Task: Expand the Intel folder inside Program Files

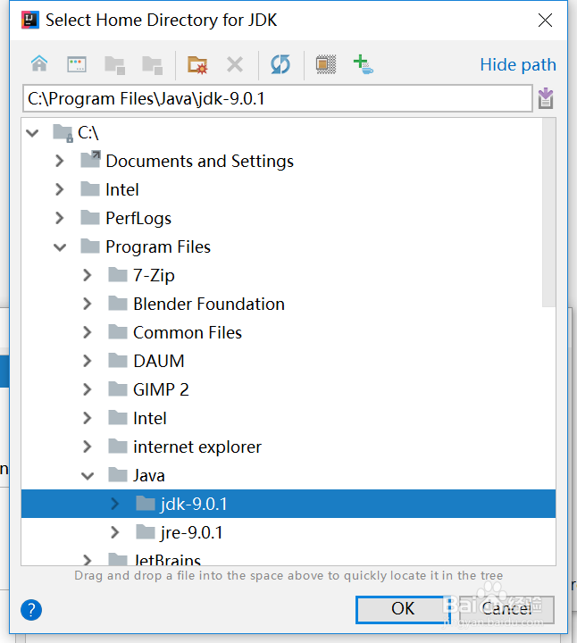Action: coord(87,418)
